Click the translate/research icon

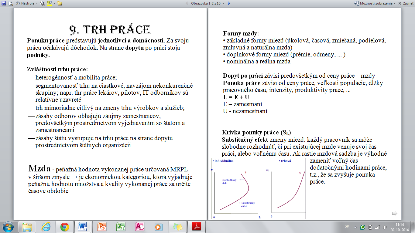(x=42, y=3)
